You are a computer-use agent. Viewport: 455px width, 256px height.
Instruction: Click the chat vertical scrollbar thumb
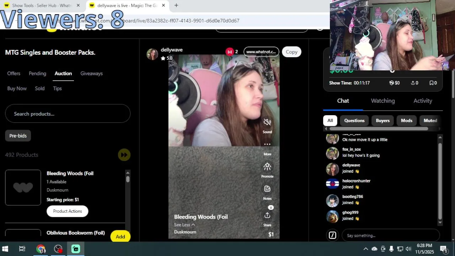point(440,181)
